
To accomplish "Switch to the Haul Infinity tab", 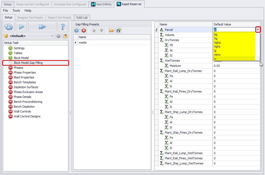I will tap(101, 4).
